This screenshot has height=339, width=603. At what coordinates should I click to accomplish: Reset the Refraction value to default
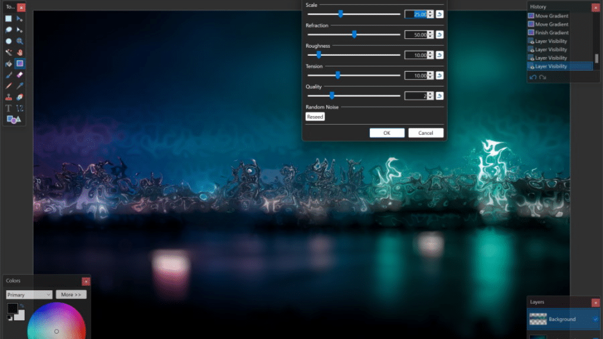point(439,35)
